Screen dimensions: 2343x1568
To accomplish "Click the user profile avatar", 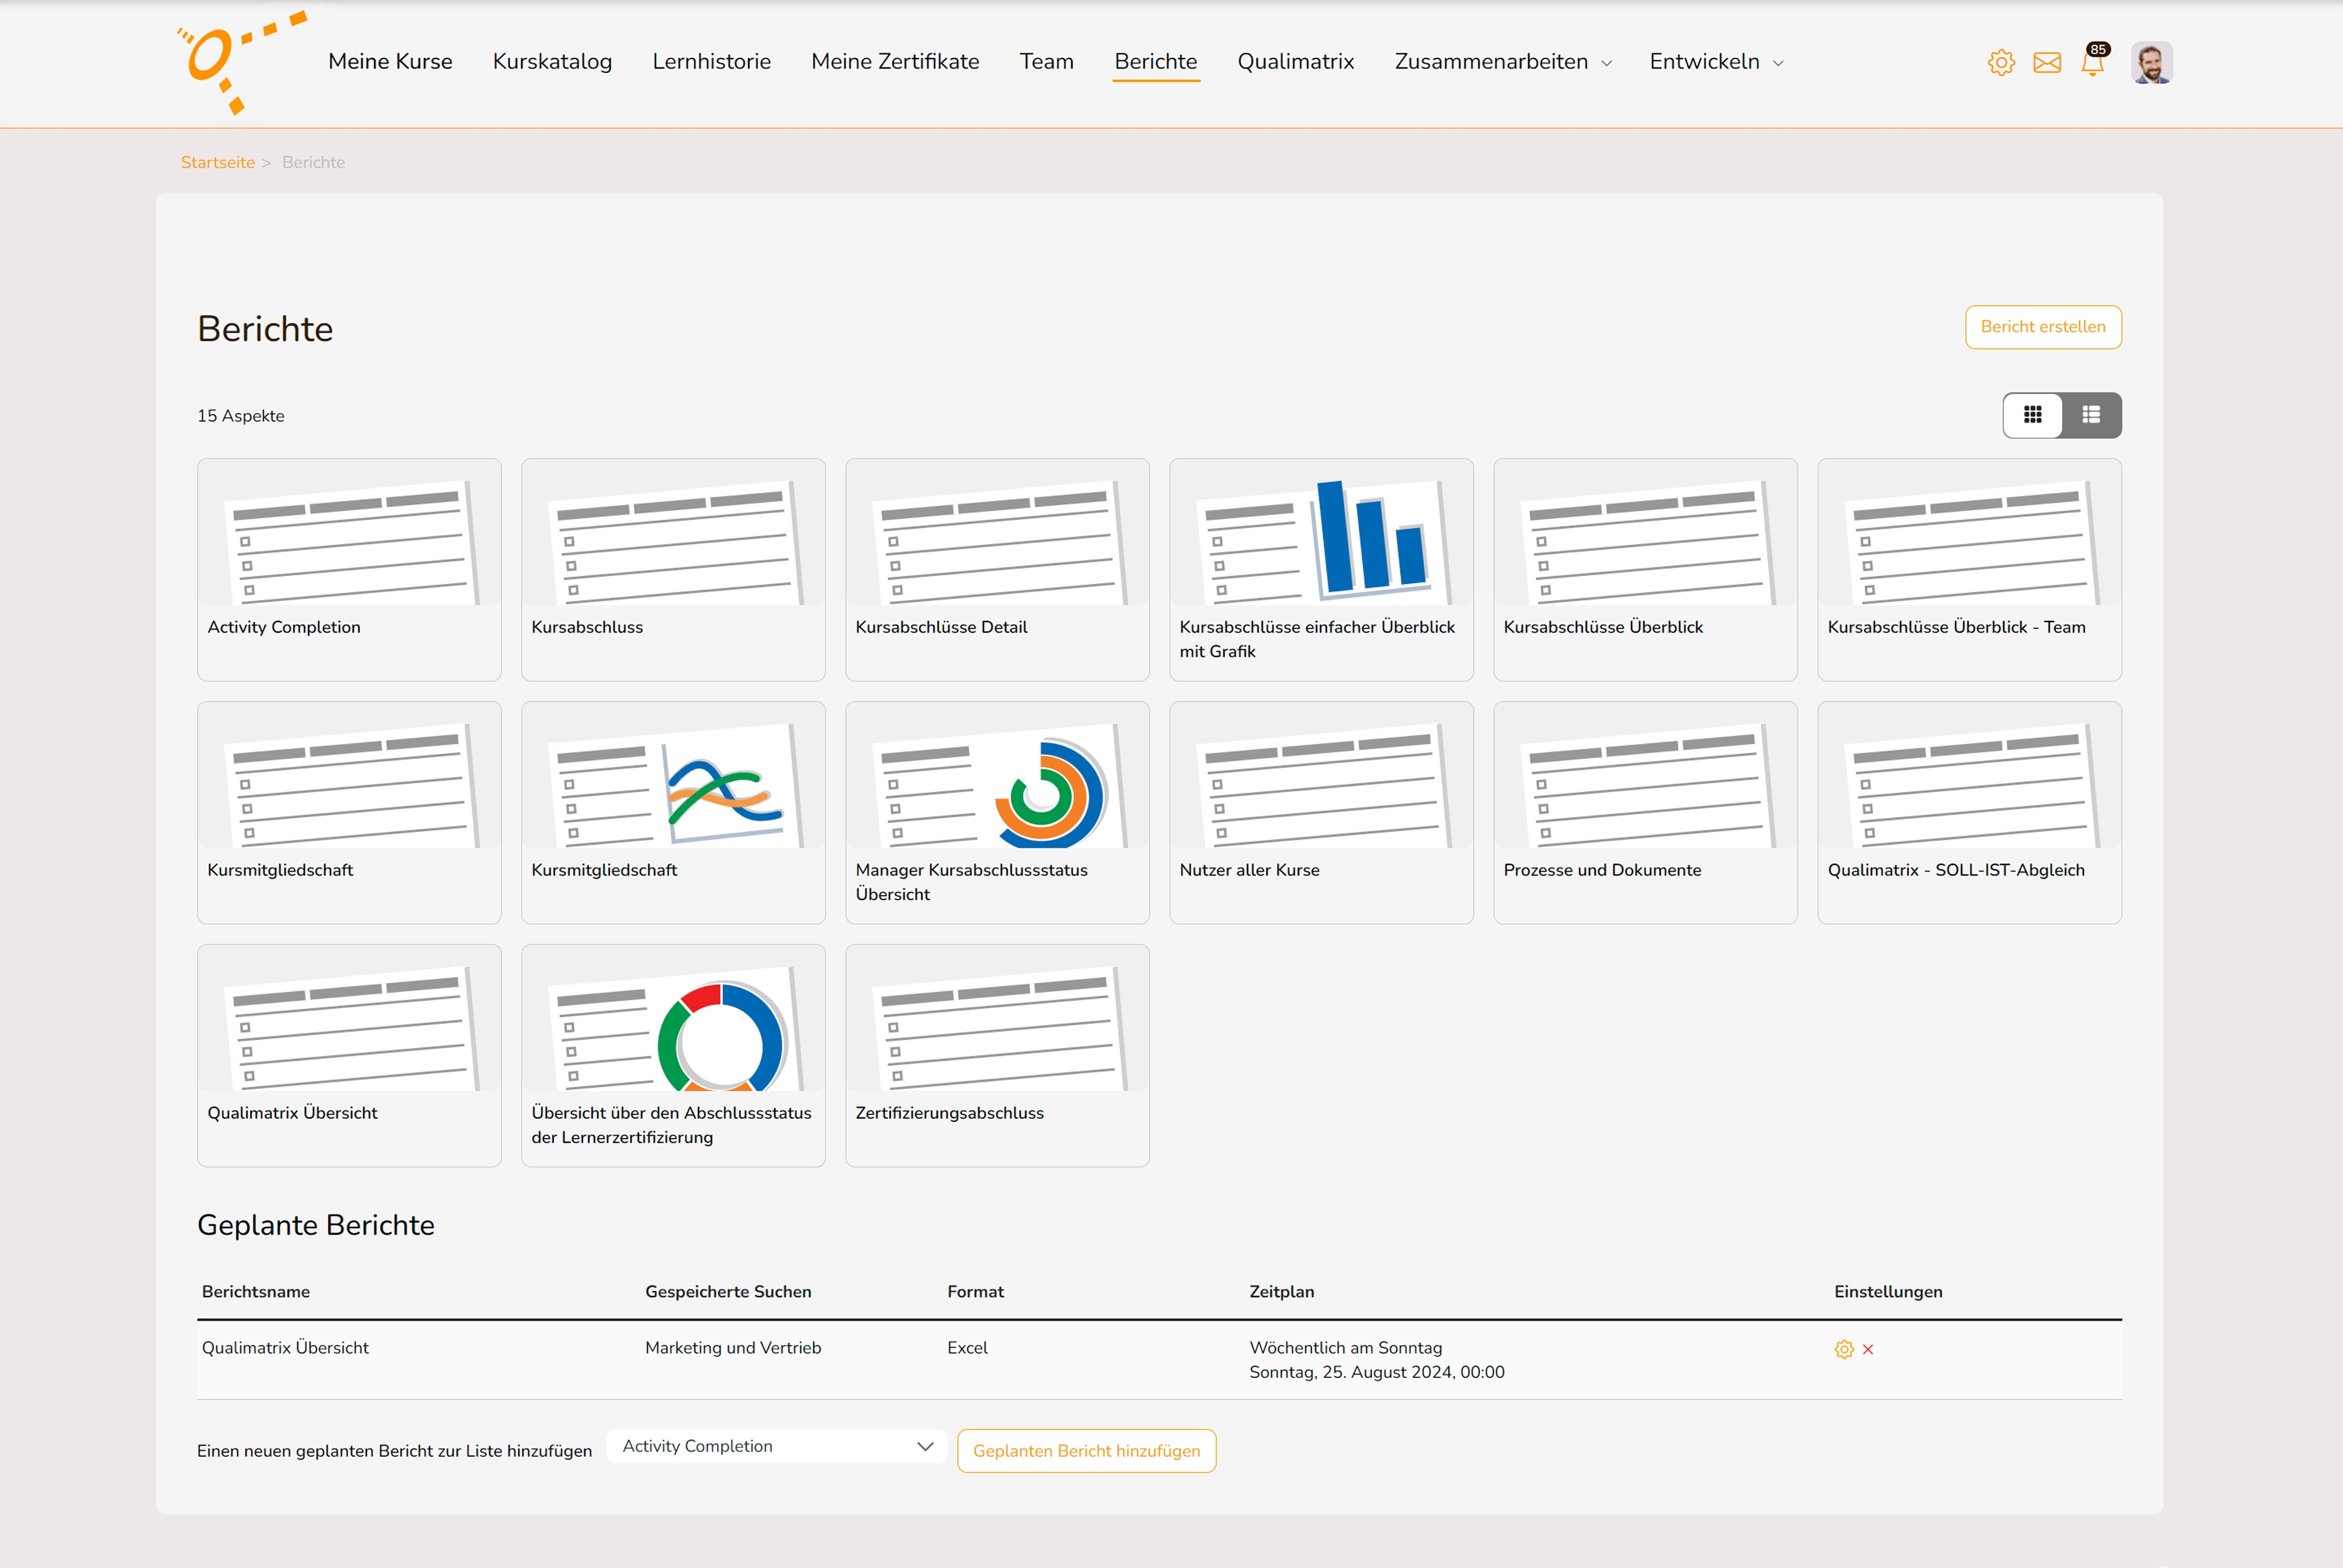I will click(2151, 63).
